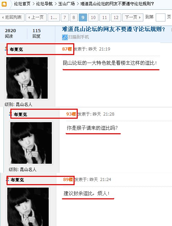Image resolution: width=172 pixels, height=226 pixels.
Task: Go to 论坛首页 in breadcrumb
Action: pos(22,4)
